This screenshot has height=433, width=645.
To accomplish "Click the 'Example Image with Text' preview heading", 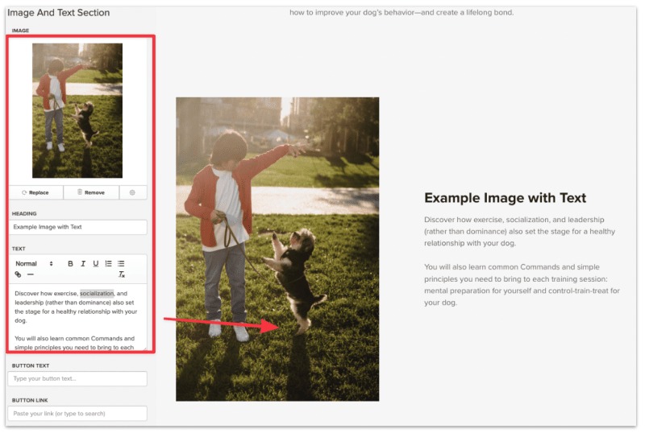I will pos(506,198).
